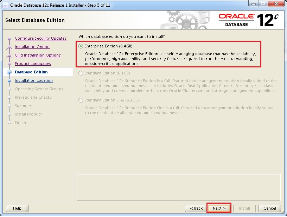Maximize the installer window
287x217 pixels.
(263, 5)
